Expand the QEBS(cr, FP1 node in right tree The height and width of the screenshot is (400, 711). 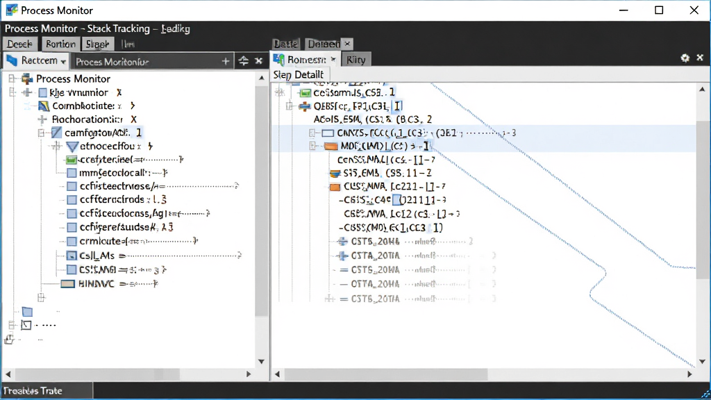click(290, 106)
